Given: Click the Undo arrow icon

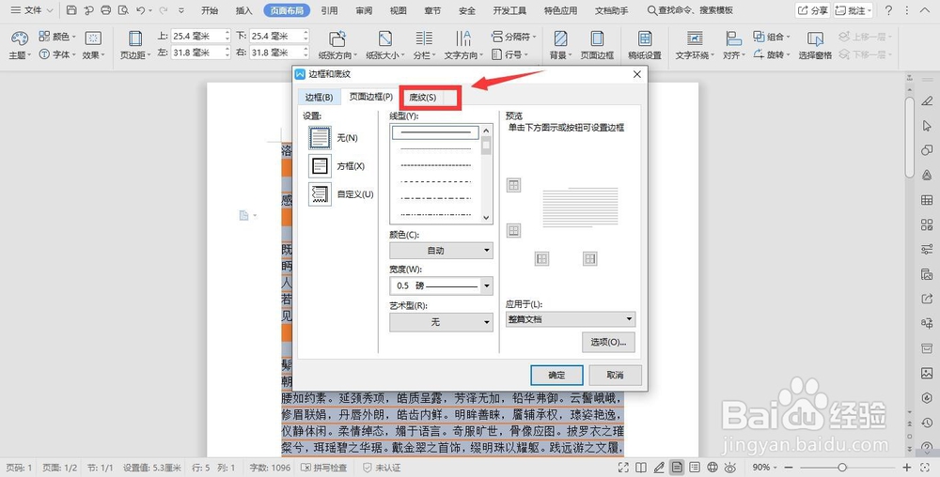Looking at the screenshot, I should click(x=140, y=10).
